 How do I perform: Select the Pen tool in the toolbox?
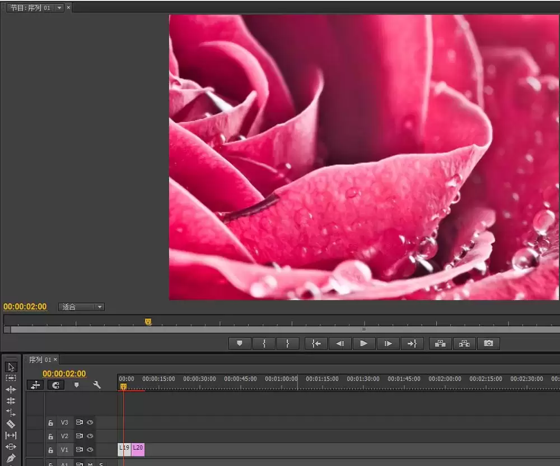11,458
